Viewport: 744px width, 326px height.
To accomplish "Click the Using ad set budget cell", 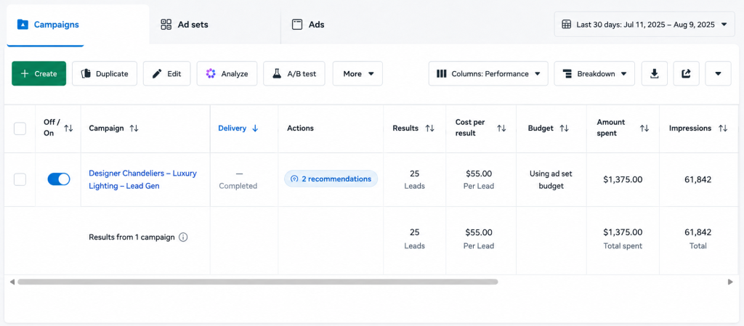I will point(551,179).
